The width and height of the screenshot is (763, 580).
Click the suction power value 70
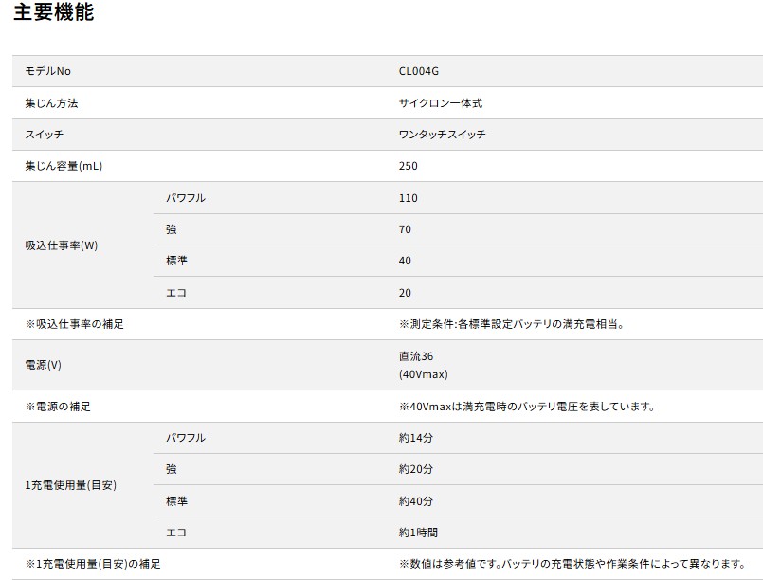406,229
